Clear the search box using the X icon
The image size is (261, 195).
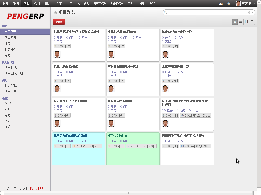click(249, 12)
